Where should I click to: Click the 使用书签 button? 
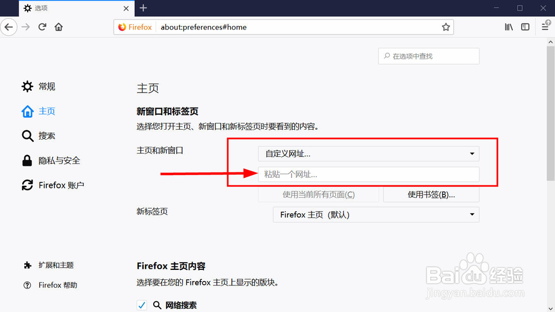coord(431,195)
